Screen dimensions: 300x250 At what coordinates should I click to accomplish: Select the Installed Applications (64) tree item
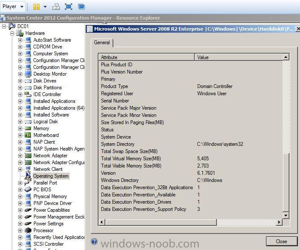tap(59, 108)
